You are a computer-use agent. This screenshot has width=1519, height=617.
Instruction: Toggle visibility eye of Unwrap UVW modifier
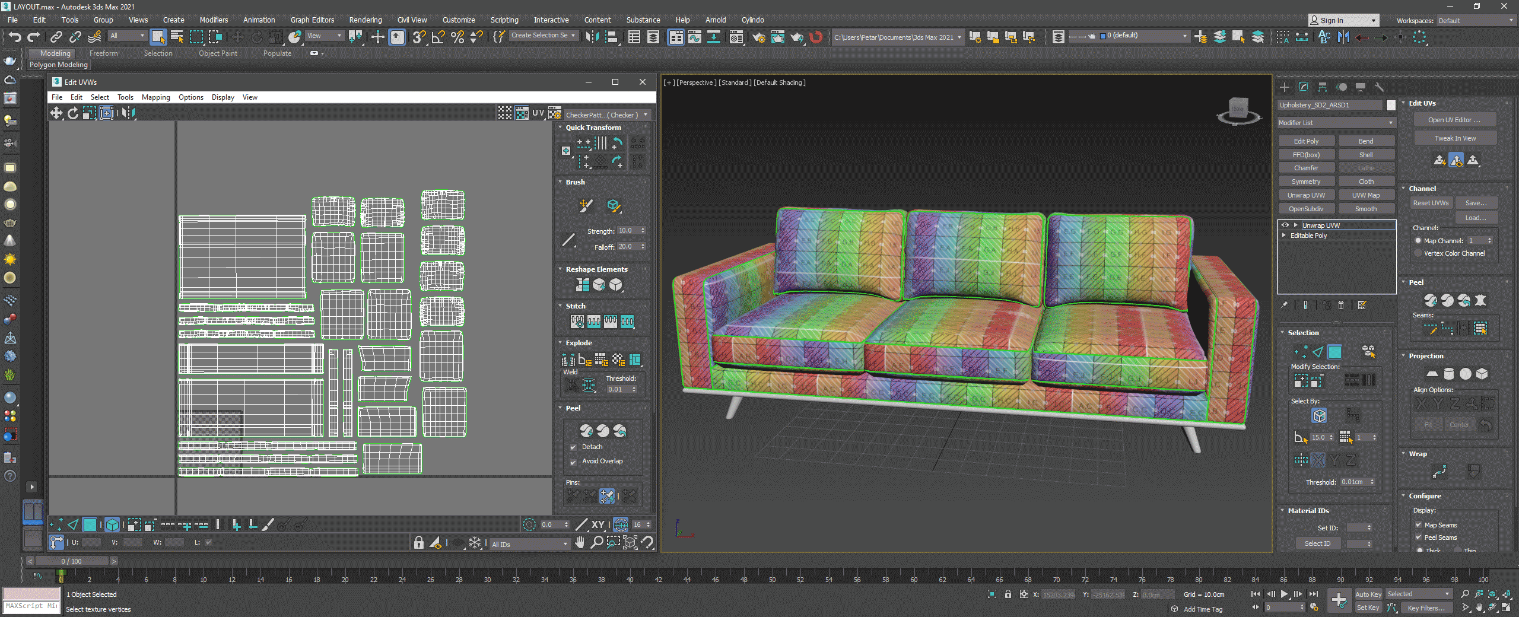1285,225
